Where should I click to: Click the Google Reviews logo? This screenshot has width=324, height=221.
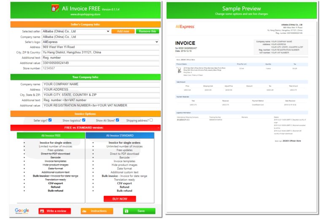(22, 211)
